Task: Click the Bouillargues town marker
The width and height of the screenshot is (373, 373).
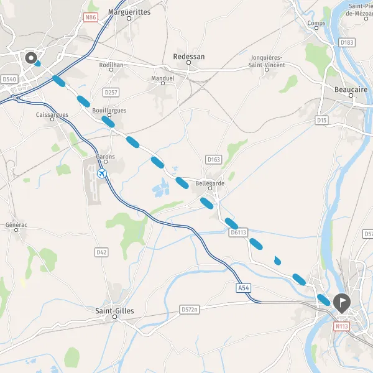Action: coord(109,115)
